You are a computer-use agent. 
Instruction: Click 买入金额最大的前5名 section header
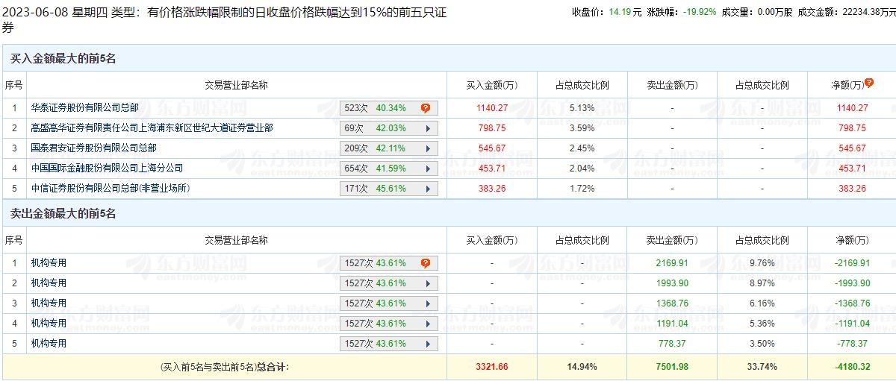63,58
